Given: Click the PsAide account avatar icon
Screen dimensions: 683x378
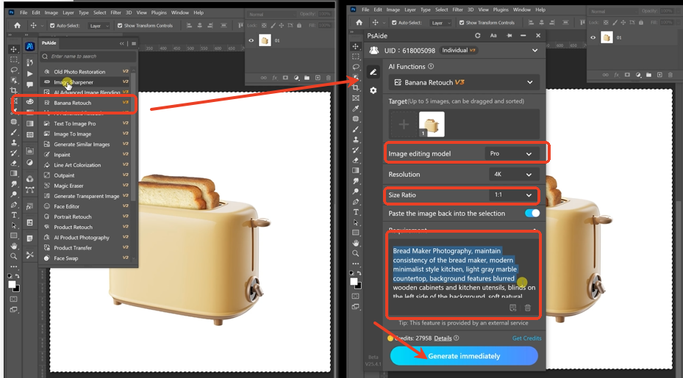Looking at the screenshot, I should tap(373, 51).
